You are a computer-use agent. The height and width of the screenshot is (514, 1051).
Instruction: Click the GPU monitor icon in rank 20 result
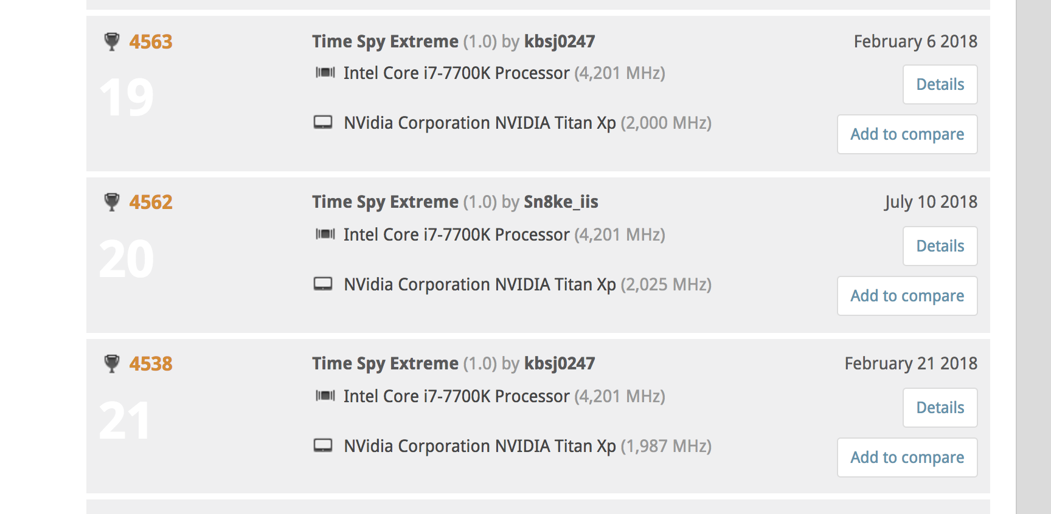click(323, 284)
